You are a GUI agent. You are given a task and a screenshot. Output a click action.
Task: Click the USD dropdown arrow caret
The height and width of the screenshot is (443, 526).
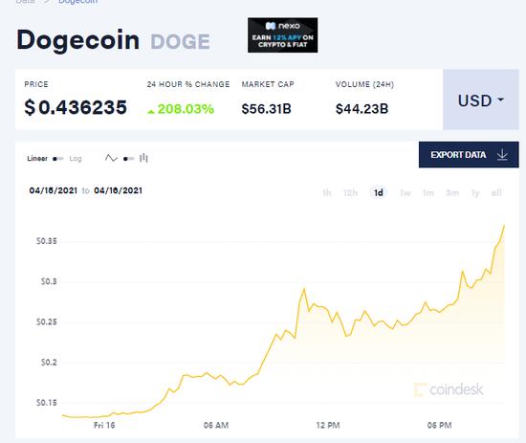pyautogui.click(x=500, y=100)
